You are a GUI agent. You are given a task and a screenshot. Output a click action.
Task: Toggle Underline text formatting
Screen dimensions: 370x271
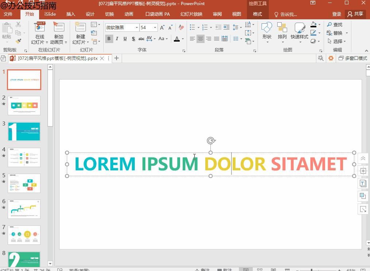pyautogui.click(x=125, y=39)
